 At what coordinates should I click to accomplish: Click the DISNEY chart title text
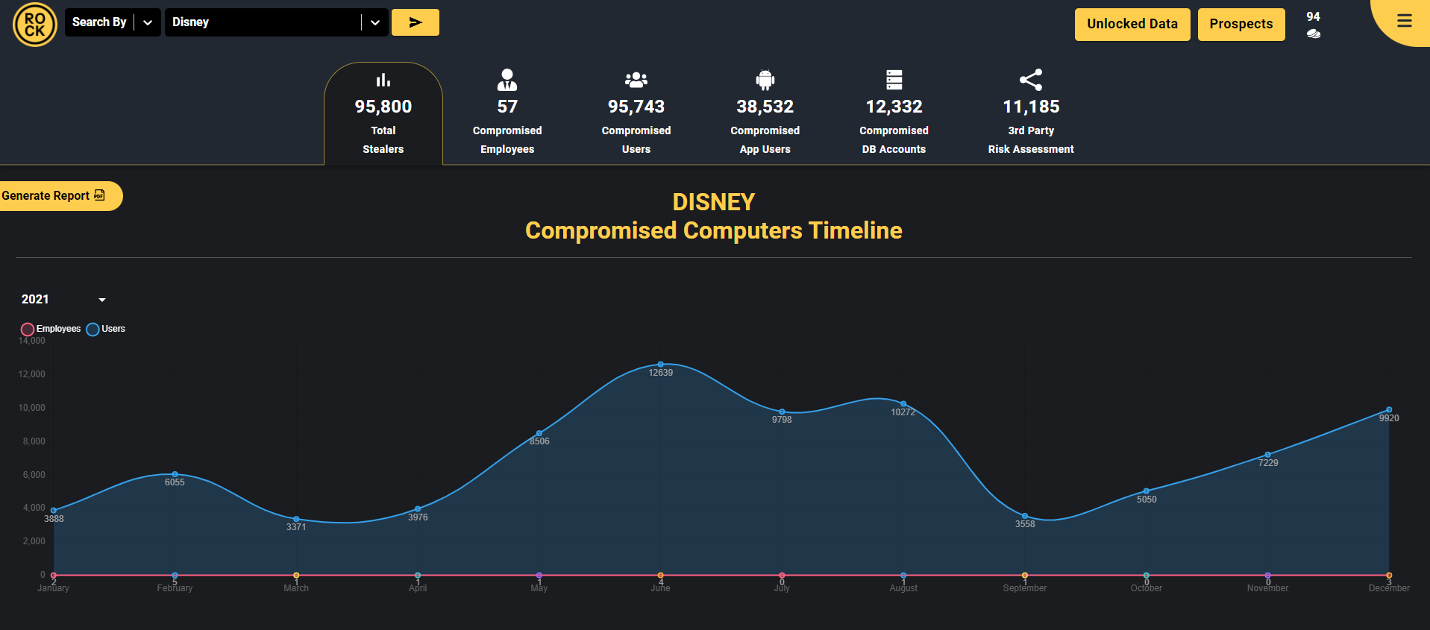click(x=714, y=202)
